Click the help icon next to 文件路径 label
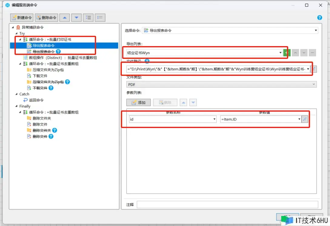330x226 pixels. pos(147,62)
